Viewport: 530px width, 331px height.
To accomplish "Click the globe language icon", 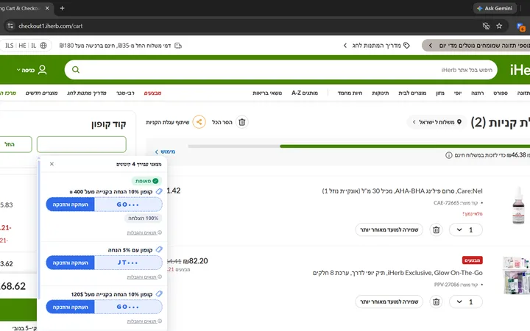I will pos(43,46).
